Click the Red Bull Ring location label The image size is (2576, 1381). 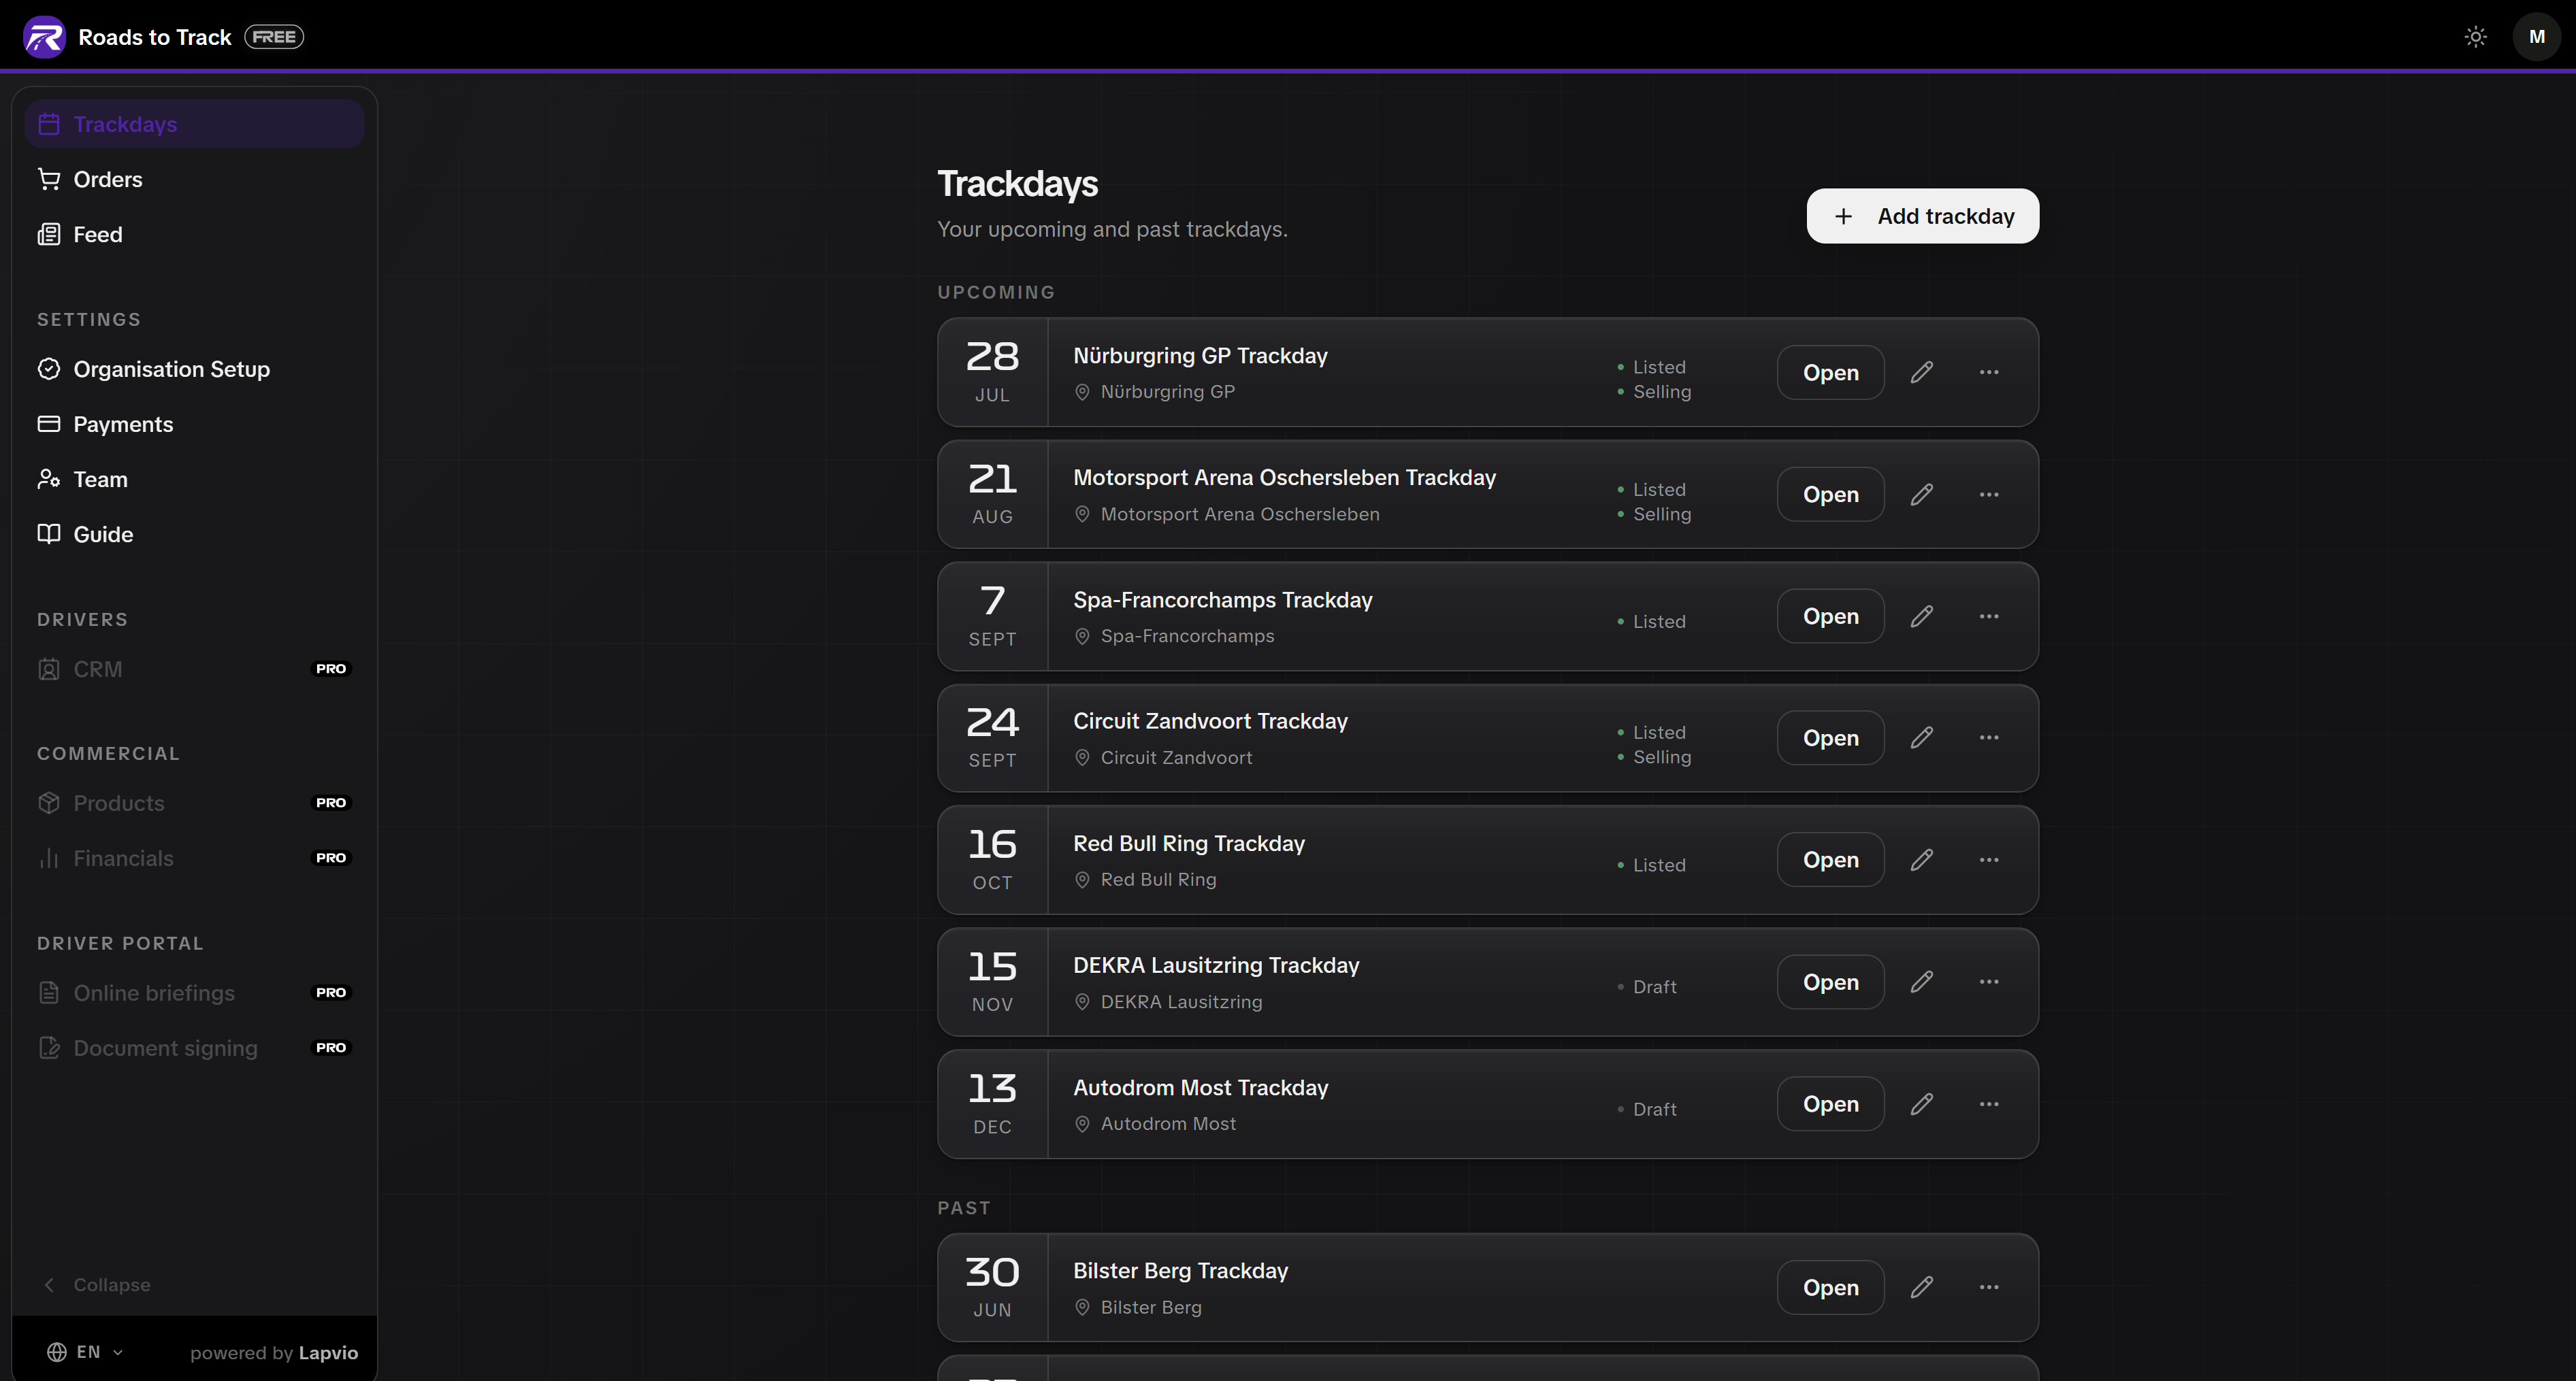[1158, 880]
